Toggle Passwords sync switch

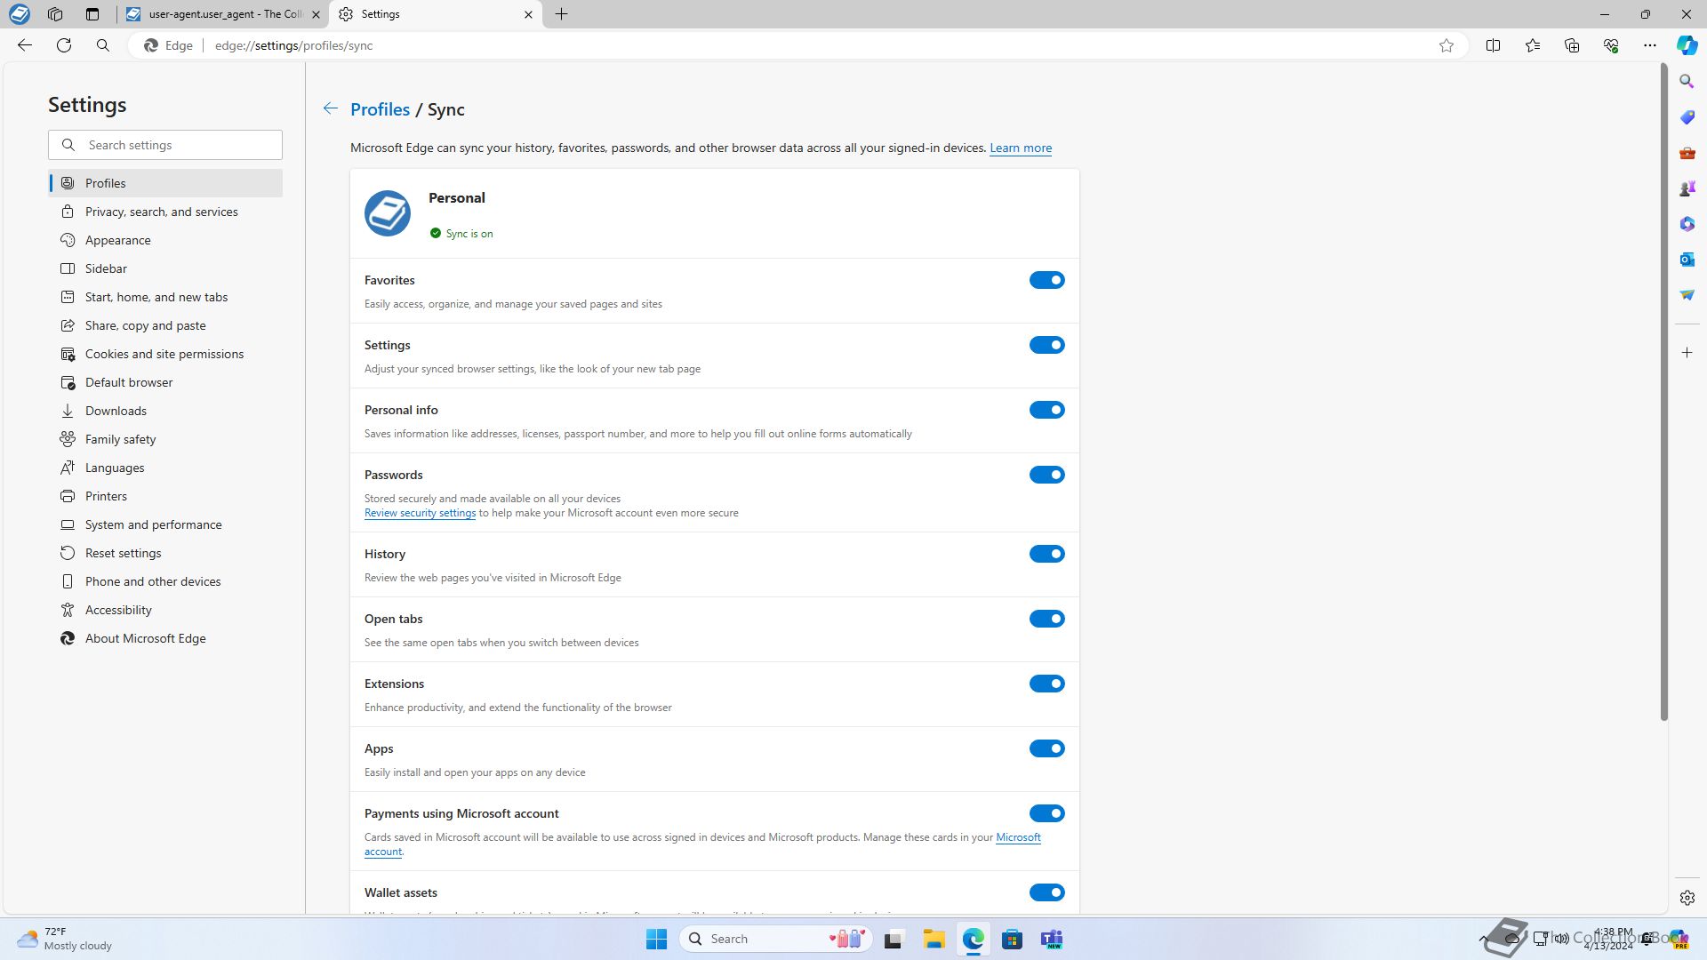pos(1046,475)
